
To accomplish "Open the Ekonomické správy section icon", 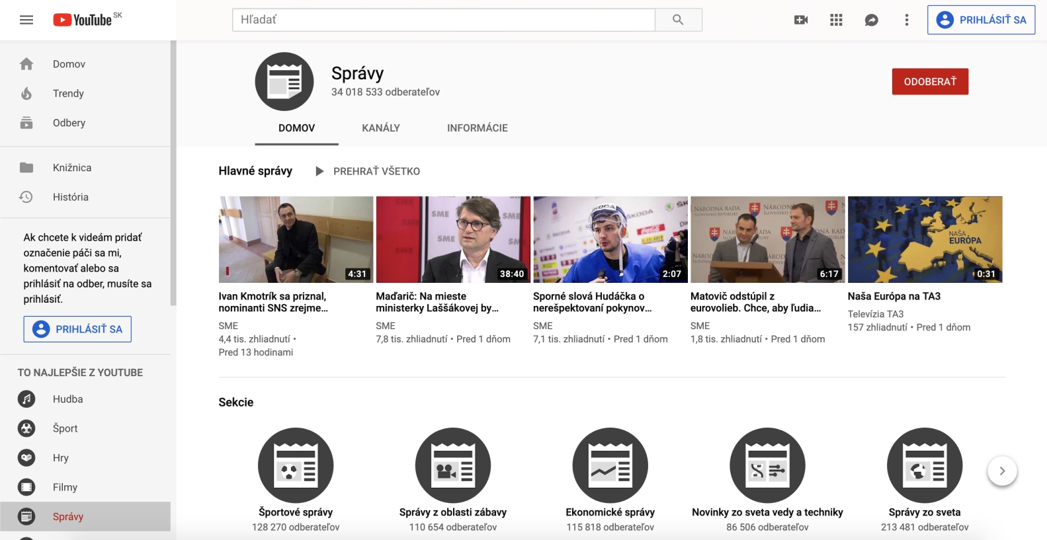I will (610, 465).
